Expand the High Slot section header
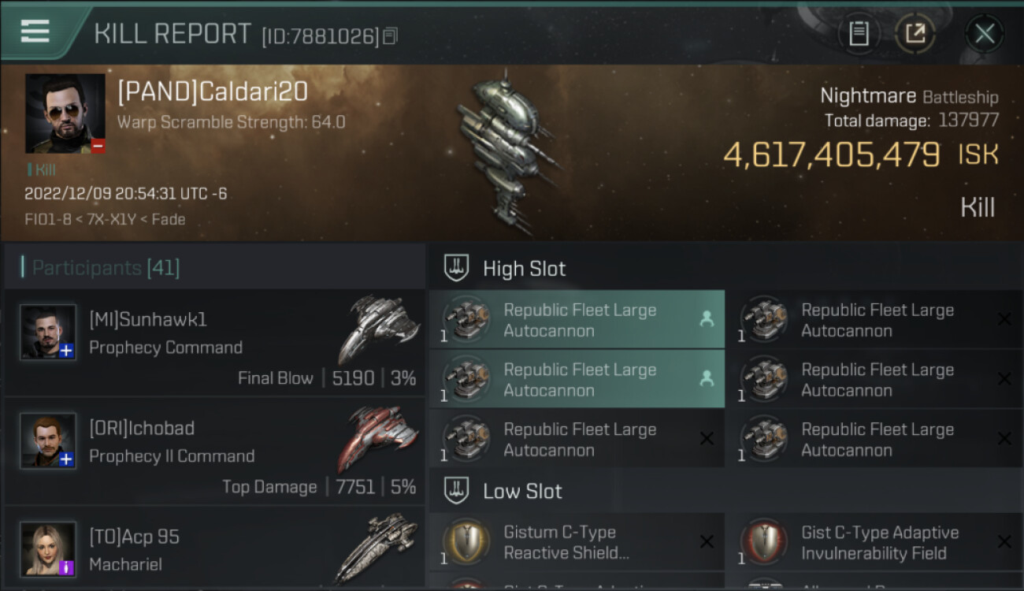This screenshot has width=1024, height=591. pos(524,269)
